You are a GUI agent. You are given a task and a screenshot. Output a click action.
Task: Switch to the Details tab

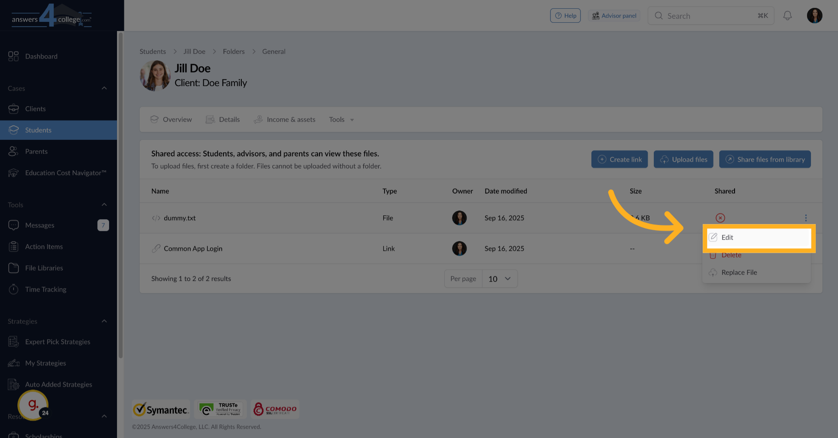pyautogui.click(x=223, y=120)
